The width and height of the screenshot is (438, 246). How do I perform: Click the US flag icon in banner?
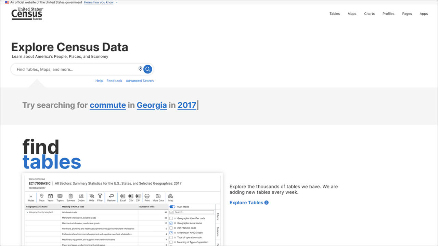click(x=7, y=2)
